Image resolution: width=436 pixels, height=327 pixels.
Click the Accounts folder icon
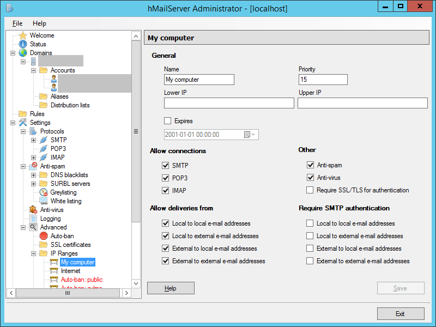tap(44, 70)
